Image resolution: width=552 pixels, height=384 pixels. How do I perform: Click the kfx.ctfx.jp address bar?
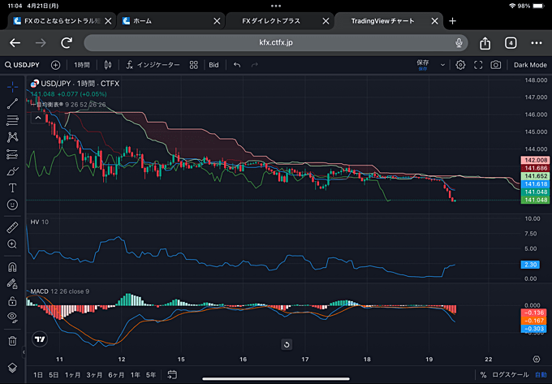click(x=276, y=42)
